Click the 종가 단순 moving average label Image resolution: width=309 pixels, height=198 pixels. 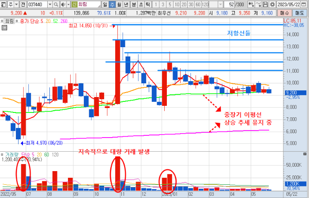pos(30,21)
